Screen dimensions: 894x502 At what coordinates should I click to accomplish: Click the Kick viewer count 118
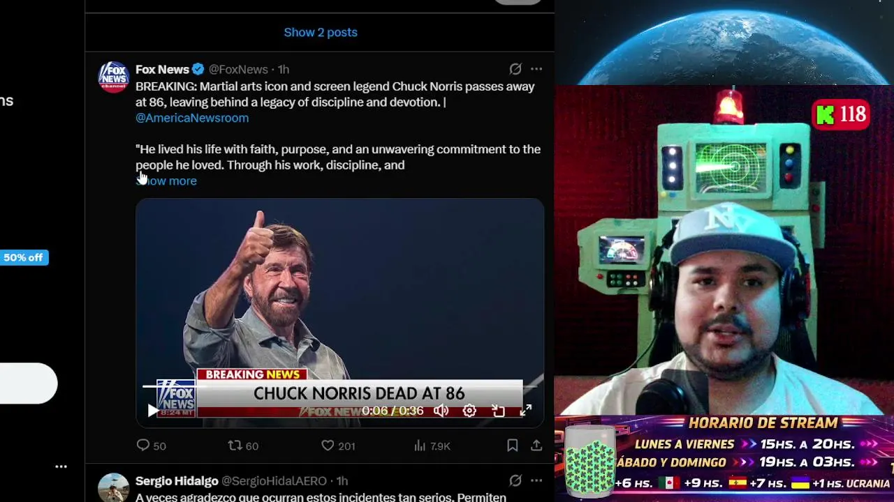point(841,114)
